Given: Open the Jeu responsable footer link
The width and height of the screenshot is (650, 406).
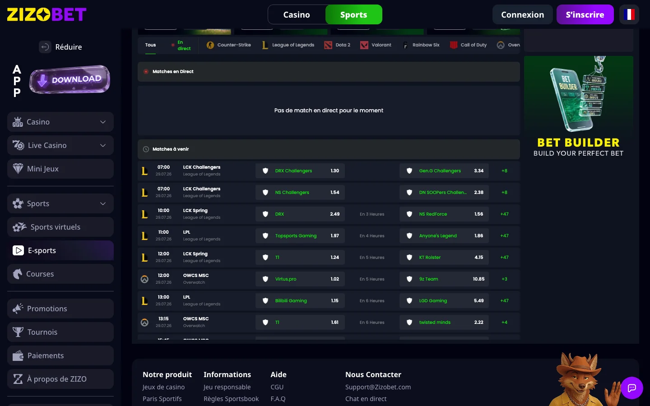Looking at the screenshot, I should tap(227, 387).
